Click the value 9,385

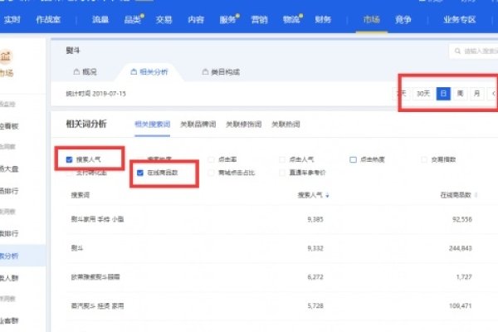coord(315,219)
